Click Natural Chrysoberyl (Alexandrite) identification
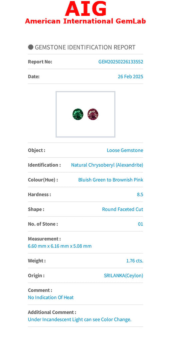 (x=107, y=165)
